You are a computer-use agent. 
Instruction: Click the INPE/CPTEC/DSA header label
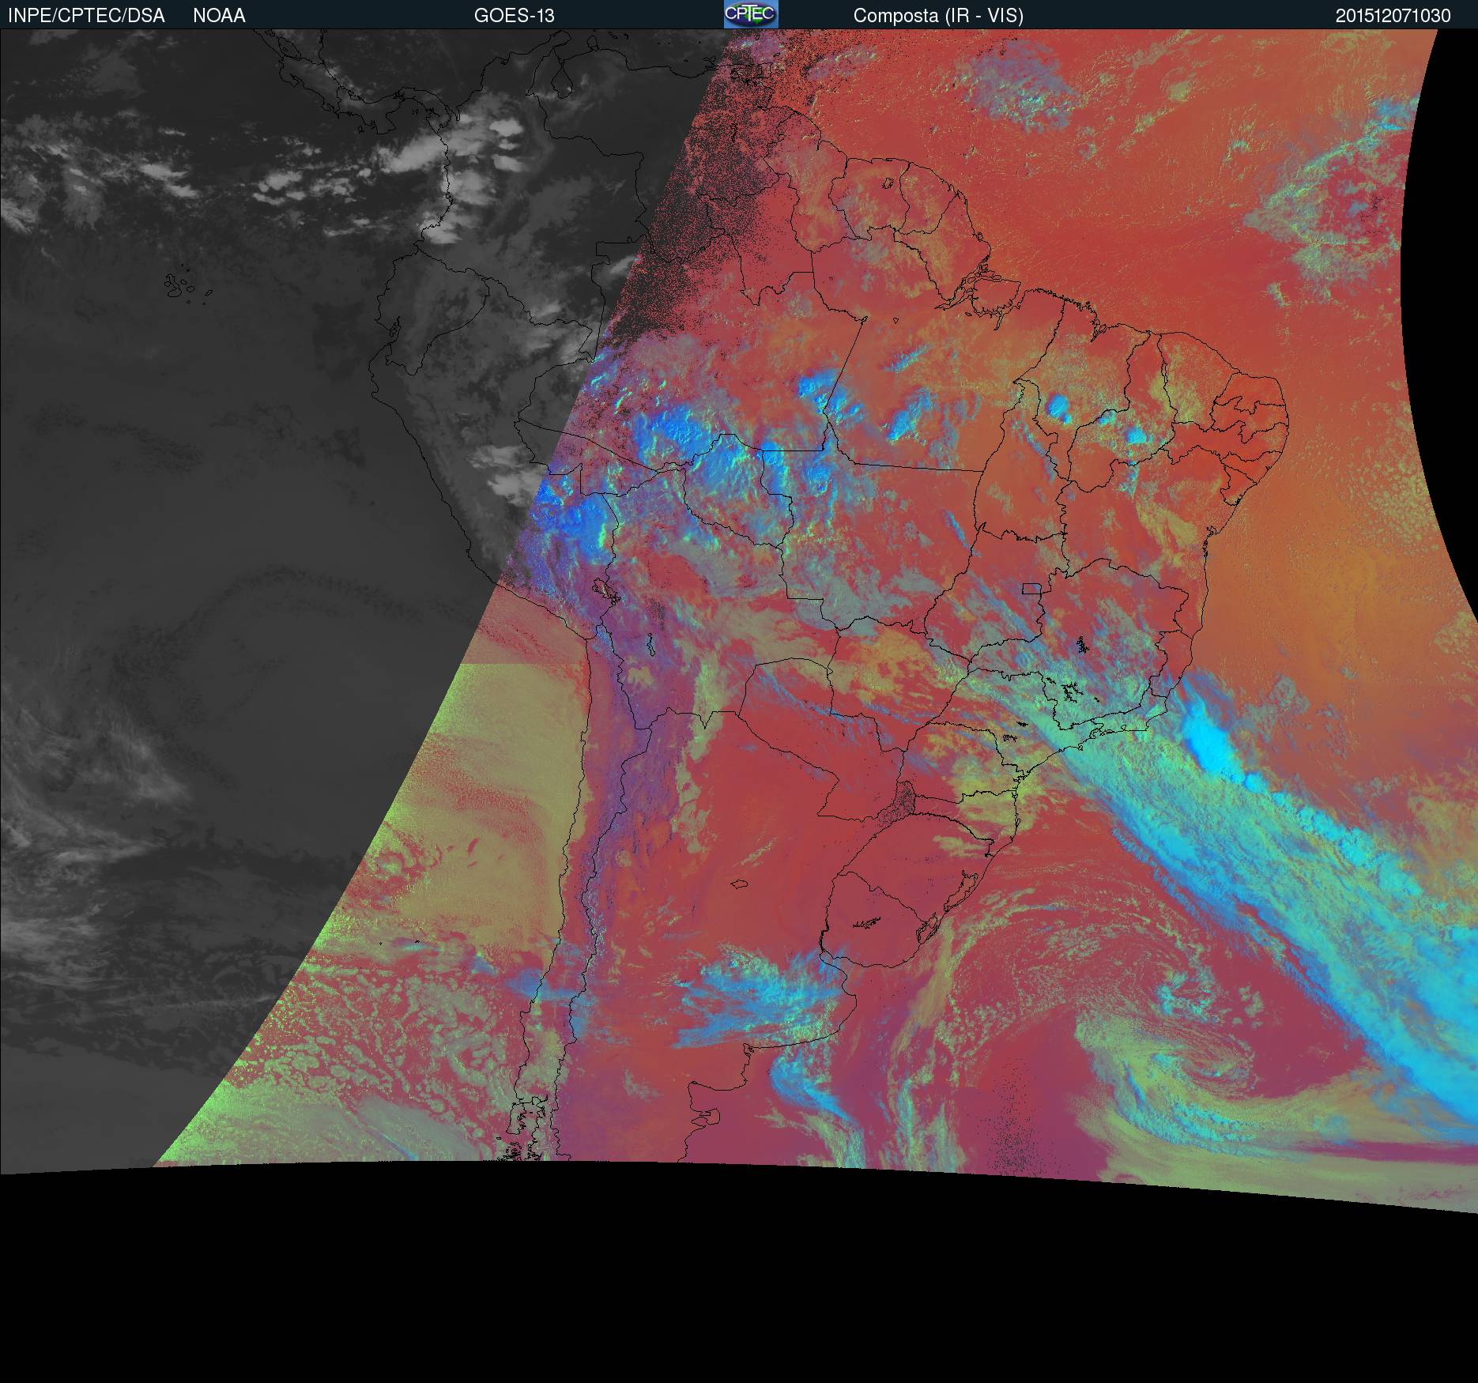86,16
